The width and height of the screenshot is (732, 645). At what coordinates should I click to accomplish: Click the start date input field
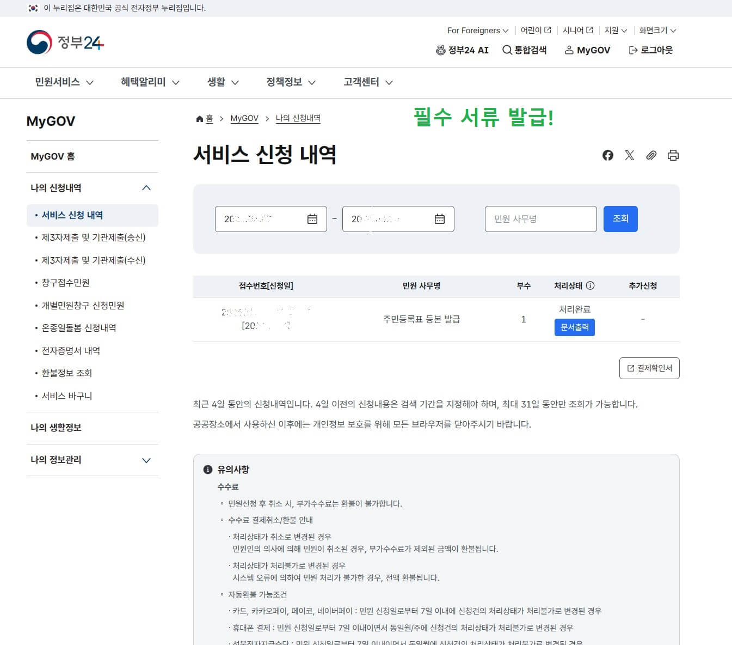(x=270, y=219)
